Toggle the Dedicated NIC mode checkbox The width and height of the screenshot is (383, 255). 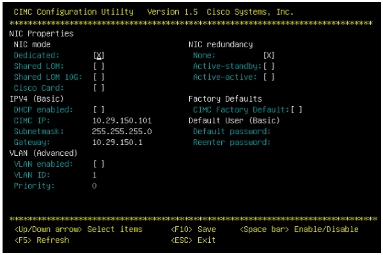(x=99, y=55)
